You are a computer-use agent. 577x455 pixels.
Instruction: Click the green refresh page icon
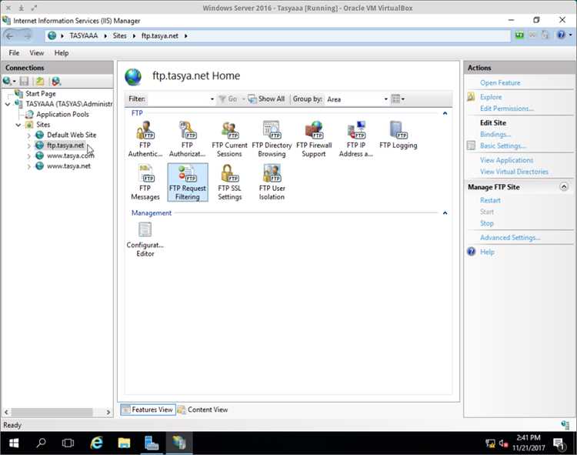pos(519,35)
